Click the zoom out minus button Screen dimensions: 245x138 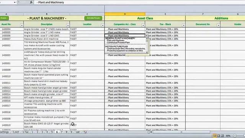point(235,136)
